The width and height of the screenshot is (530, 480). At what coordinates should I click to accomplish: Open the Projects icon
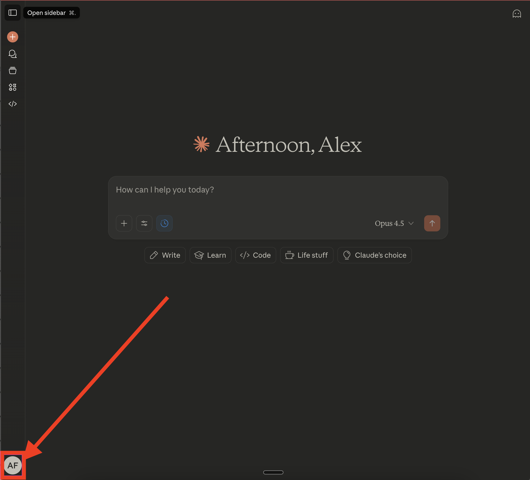(x=12, y=70)
